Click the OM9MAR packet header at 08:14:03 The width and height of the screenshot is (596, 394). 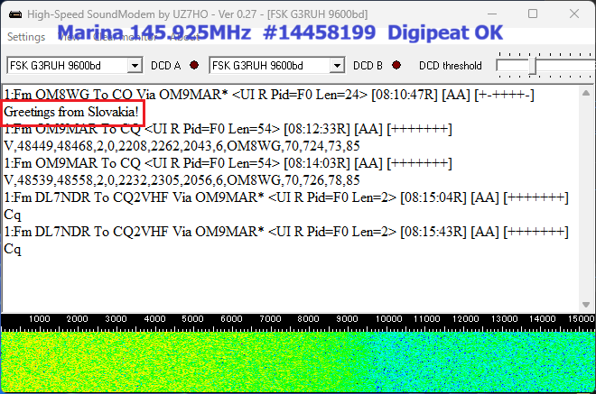228,163
